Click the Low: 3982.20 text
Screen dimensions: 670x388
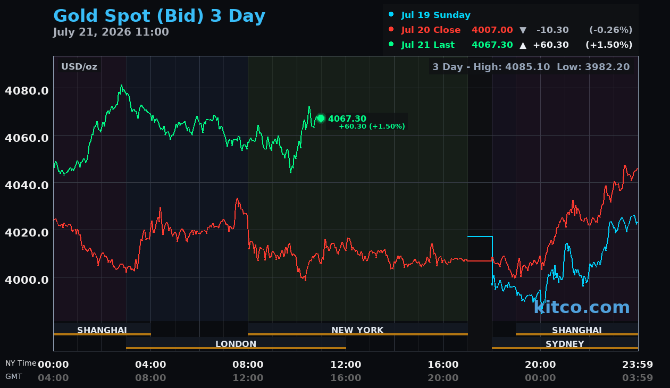pos(593,67)
